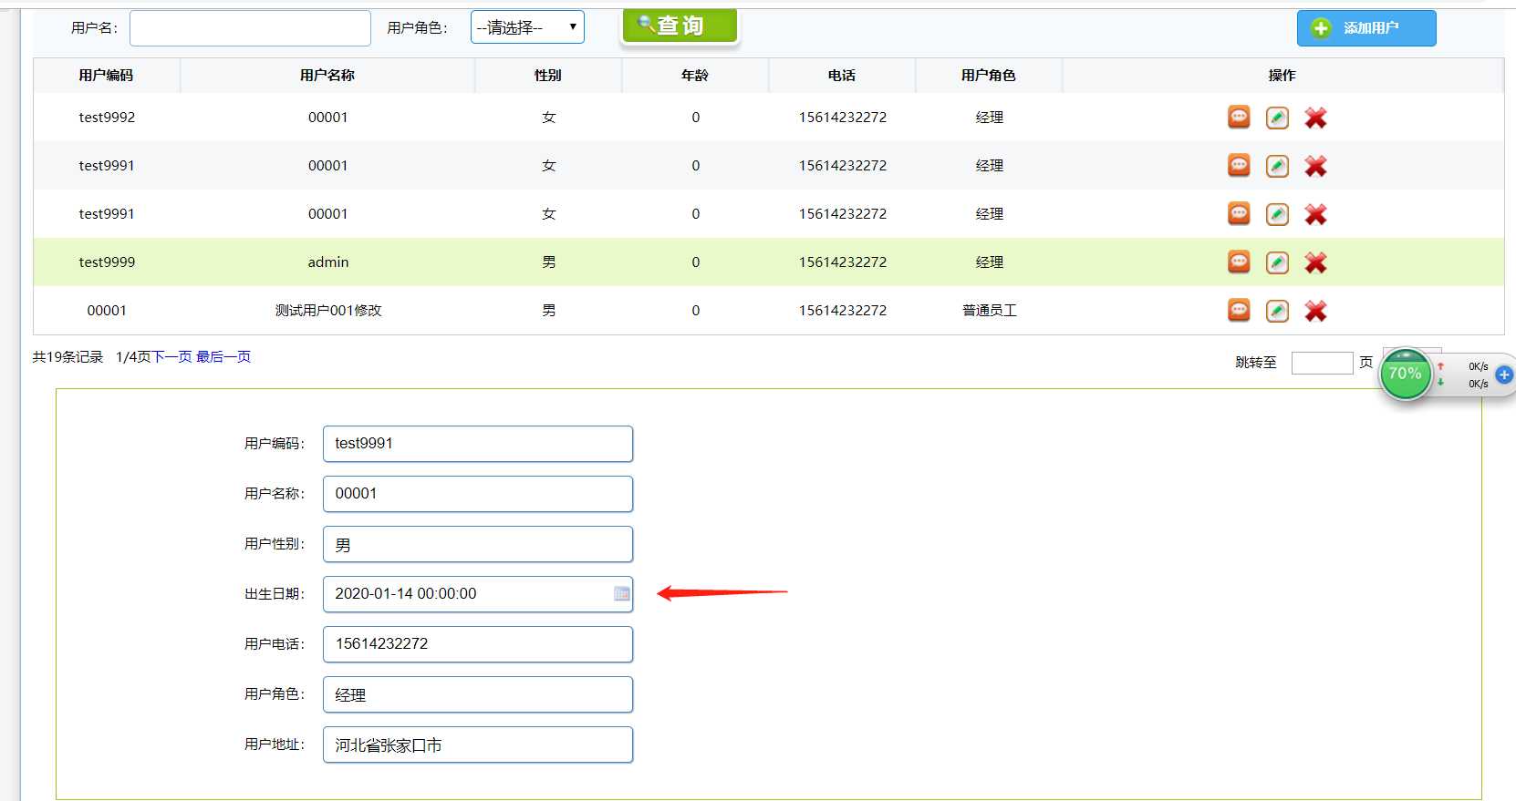Screen dimensions: 1516x801
Task: Select 用户角色 table column header
Action: pyautogui.click(x=989, y=76)
